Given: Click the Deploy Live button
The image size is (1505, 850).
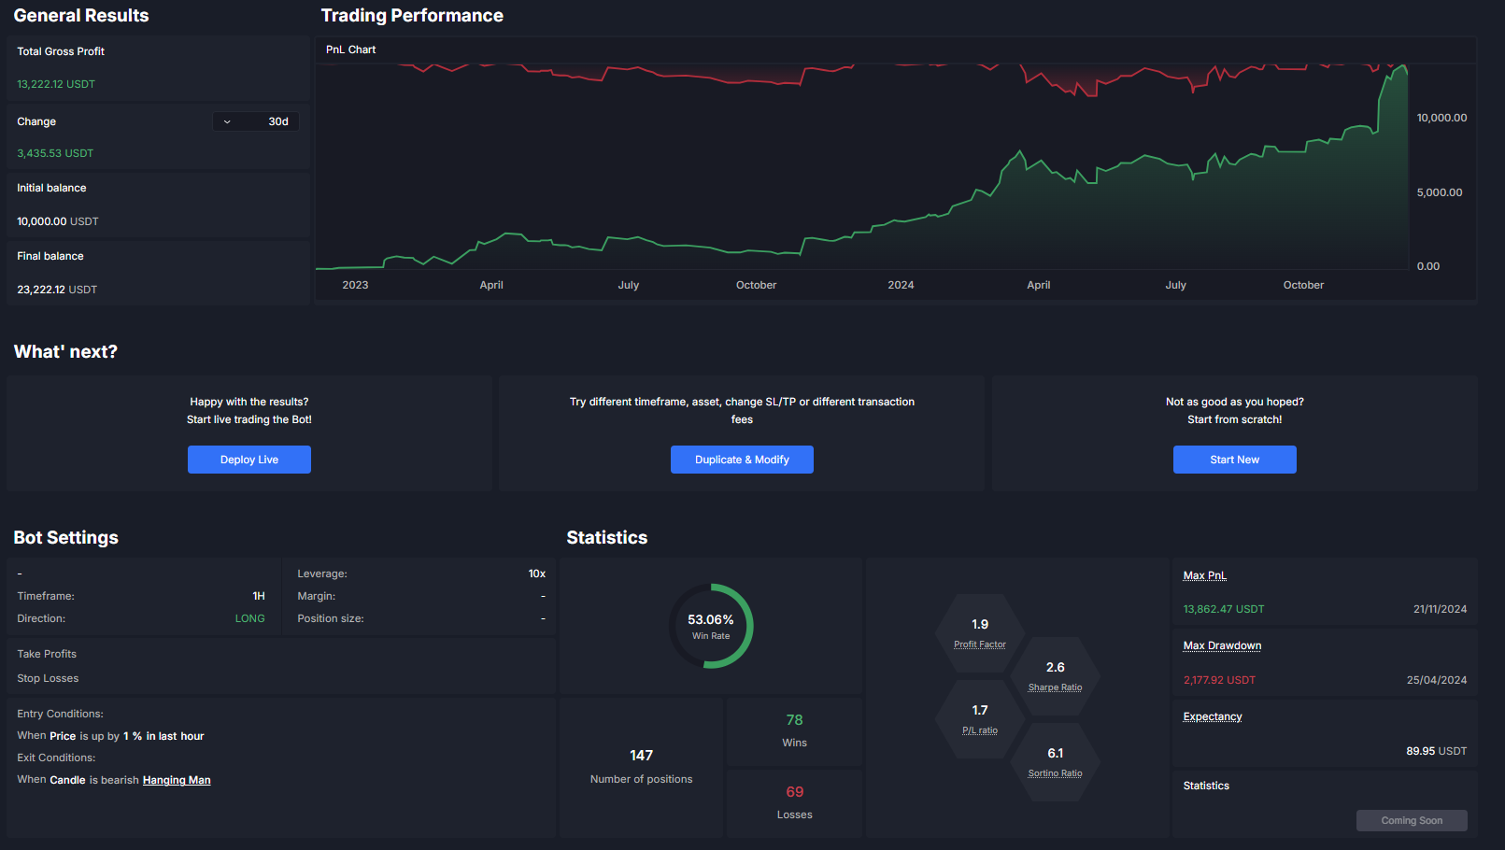Looking at the screenshot, I should (249, 460).
